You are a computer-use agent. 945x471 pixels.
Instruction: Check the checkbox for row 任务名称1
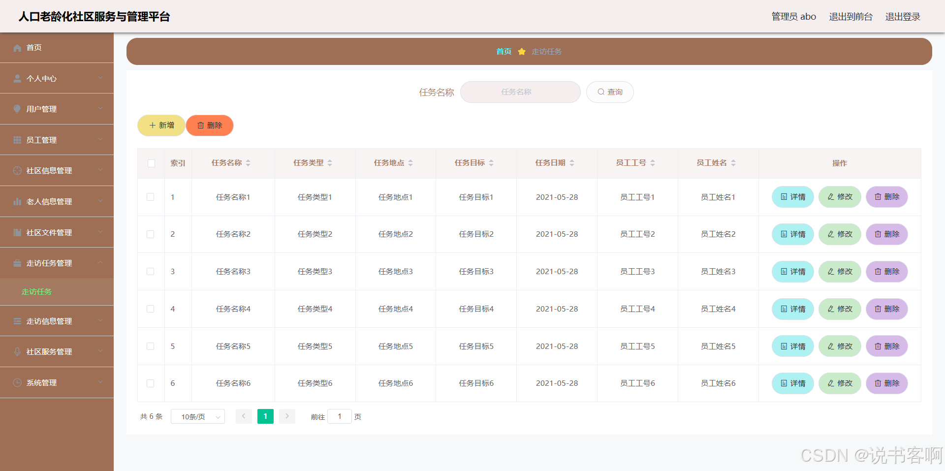[x=151, y=197]
